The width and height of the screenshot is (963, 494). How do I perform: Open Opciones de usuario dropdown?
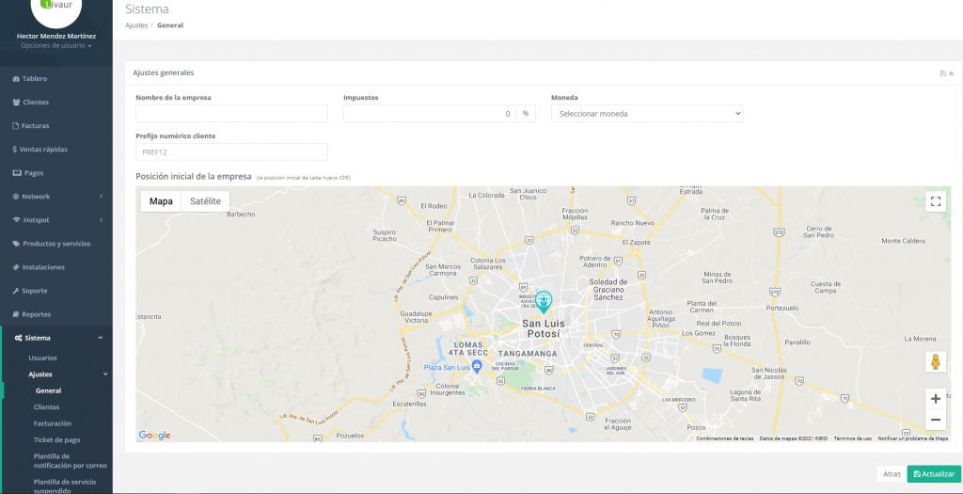click(x=55, y=46)
